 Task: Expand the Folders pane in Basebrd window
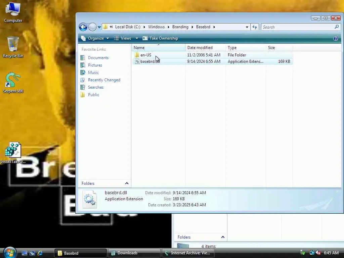point(127,183)
